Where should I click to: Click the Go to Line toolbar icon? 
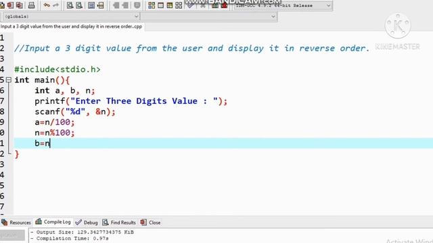coord(101,5)
